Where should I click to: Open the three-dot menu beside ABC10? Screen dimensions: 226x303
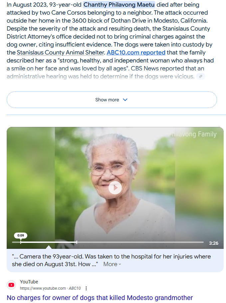(86, 288)
